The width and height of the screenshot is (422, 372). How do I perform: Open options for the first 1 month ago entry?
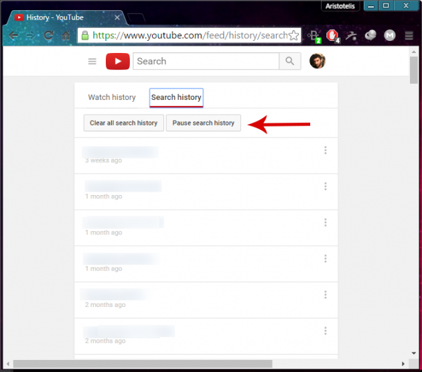tap(326, 186)
